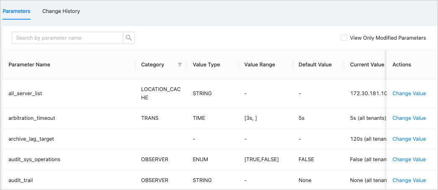The height and width of the screenshot is (190, 438).
Task: Click the Value Range column header
Action: (260, 65)
